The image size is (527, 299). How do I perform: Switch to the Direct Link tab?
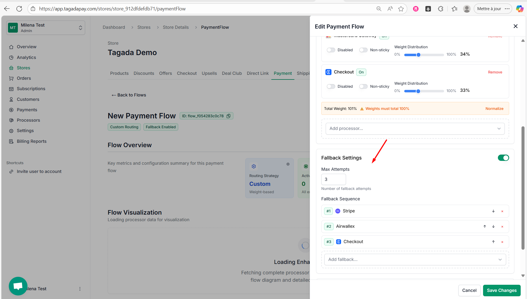[x=258, y=73]
